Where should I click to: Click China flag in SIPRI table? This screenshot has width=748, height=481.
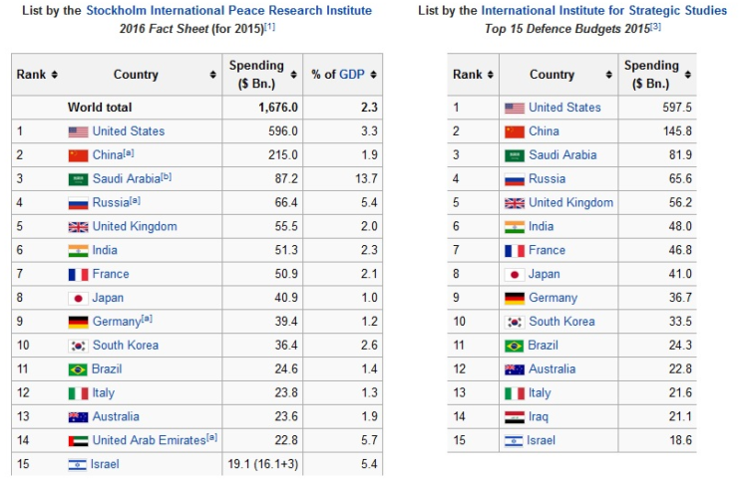click(x=78, y=155)
